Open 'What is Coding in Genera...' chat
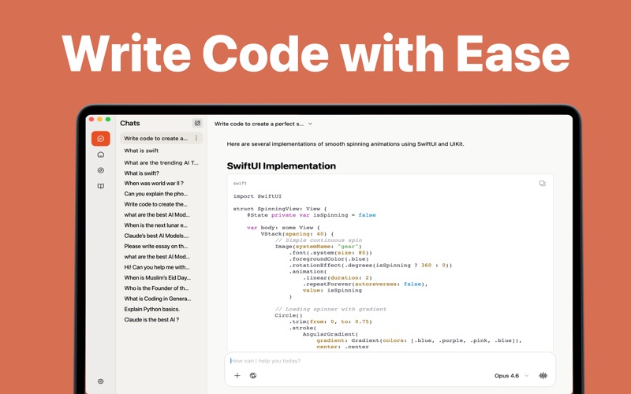631x394 pixels. 158,299
